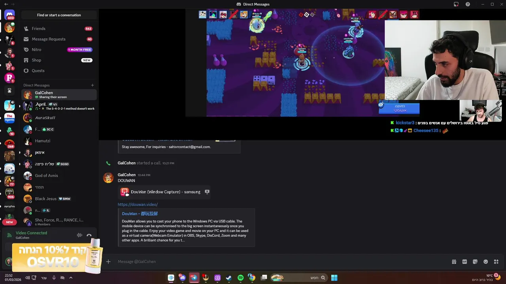Open the gift icon in message bar
506x284 pixels.
pos(454,262)
